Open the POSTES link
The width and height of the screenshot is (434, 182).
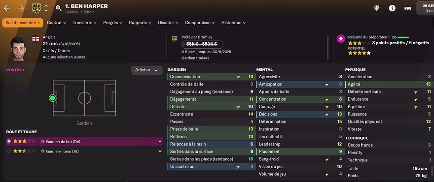pyautogui.click(x=15, y=70)
